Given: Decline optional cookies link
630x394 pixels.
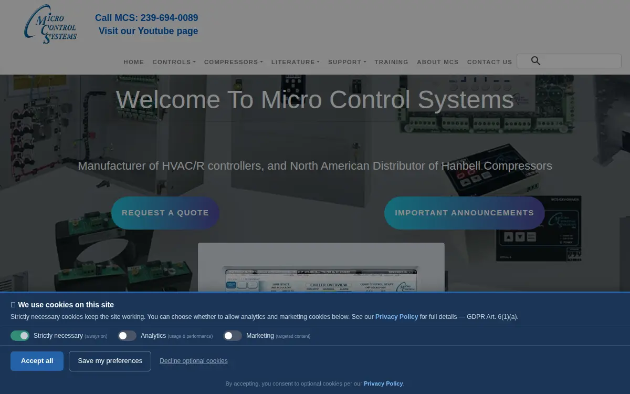Looking at the screenshot, I should pyautogui.click(x=194, y=361).
